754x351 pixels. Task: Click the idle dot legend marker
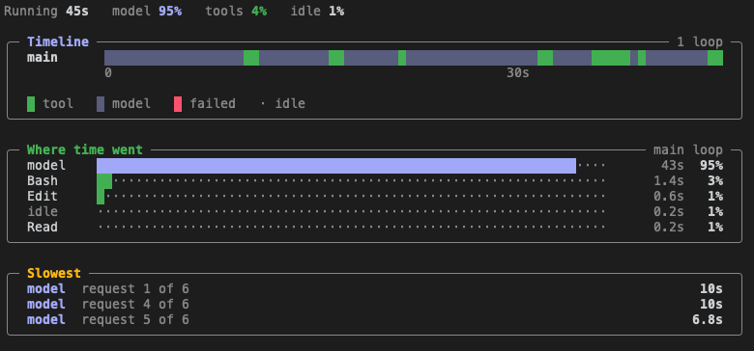click(263, 104)
